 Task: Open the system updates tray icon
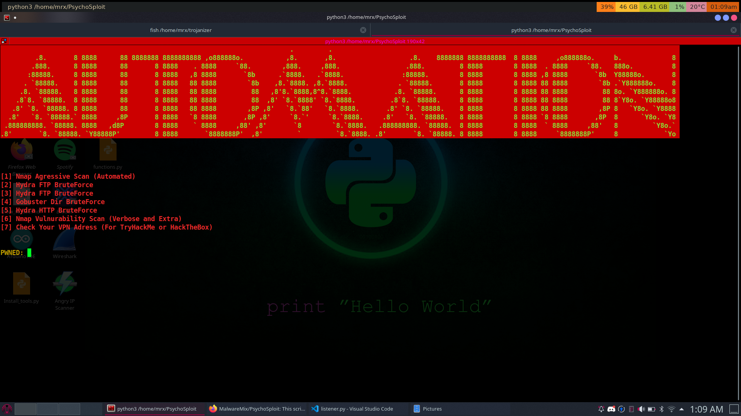621,409
